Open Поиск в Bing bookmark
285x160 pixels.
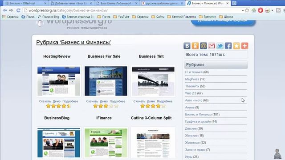pos(49,17)
